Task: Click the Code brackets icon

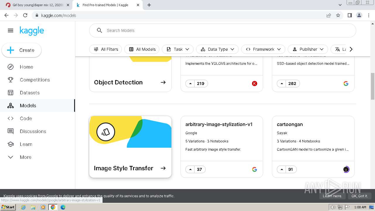Action: click(11, 118)
